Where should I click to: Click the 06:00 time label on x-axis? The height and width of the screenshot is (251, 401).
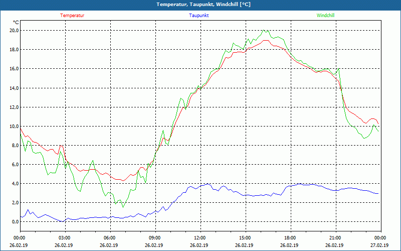click(x=110, y=238)
